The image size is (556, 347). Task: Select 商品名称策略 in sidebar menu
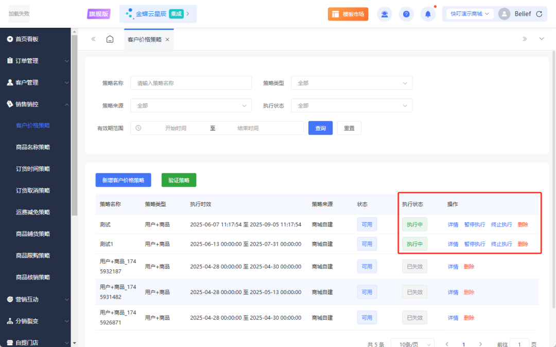tap(33, 147)
